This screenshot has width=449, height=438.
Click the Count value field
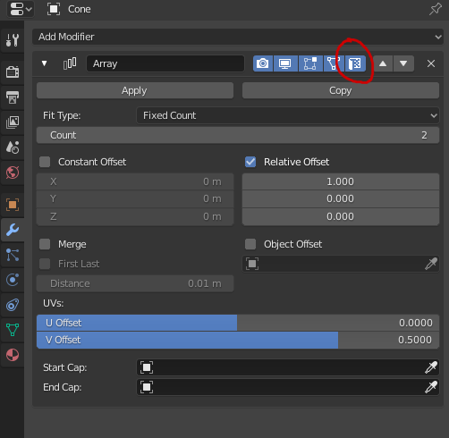(238, 135)
